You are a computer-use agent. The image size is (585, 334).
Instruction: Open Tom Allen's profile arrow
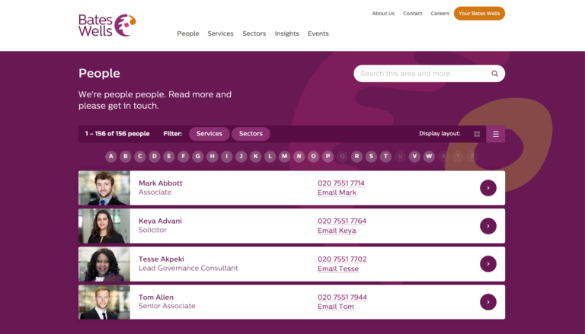[487, 302]
